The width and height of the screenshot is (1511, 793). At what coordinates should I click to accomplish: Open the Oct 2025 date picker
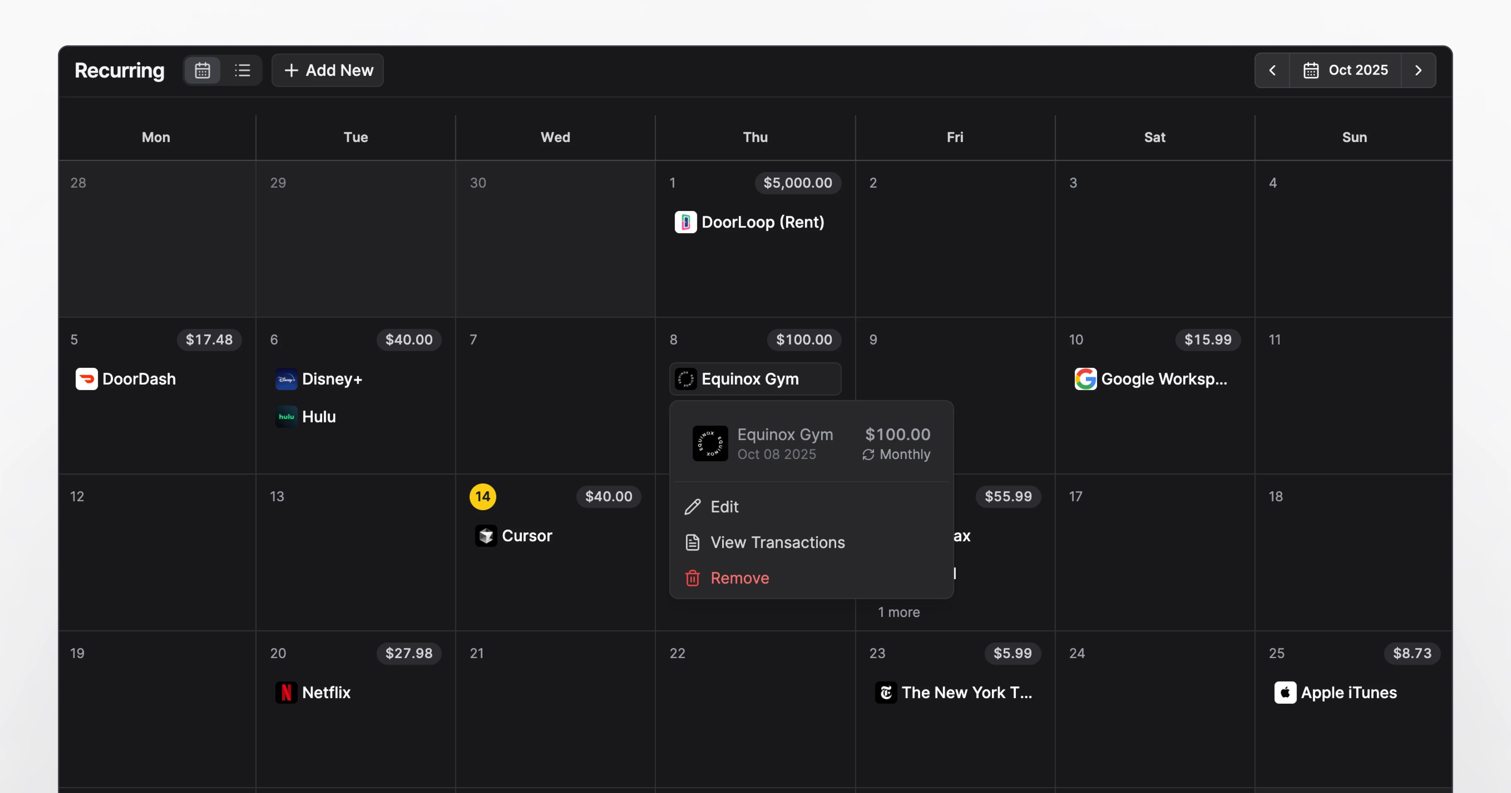1345,70
